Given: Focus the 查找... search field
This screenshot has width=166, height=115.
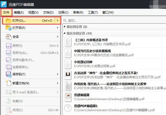Looking at the screenshot, I should (114, 20).
